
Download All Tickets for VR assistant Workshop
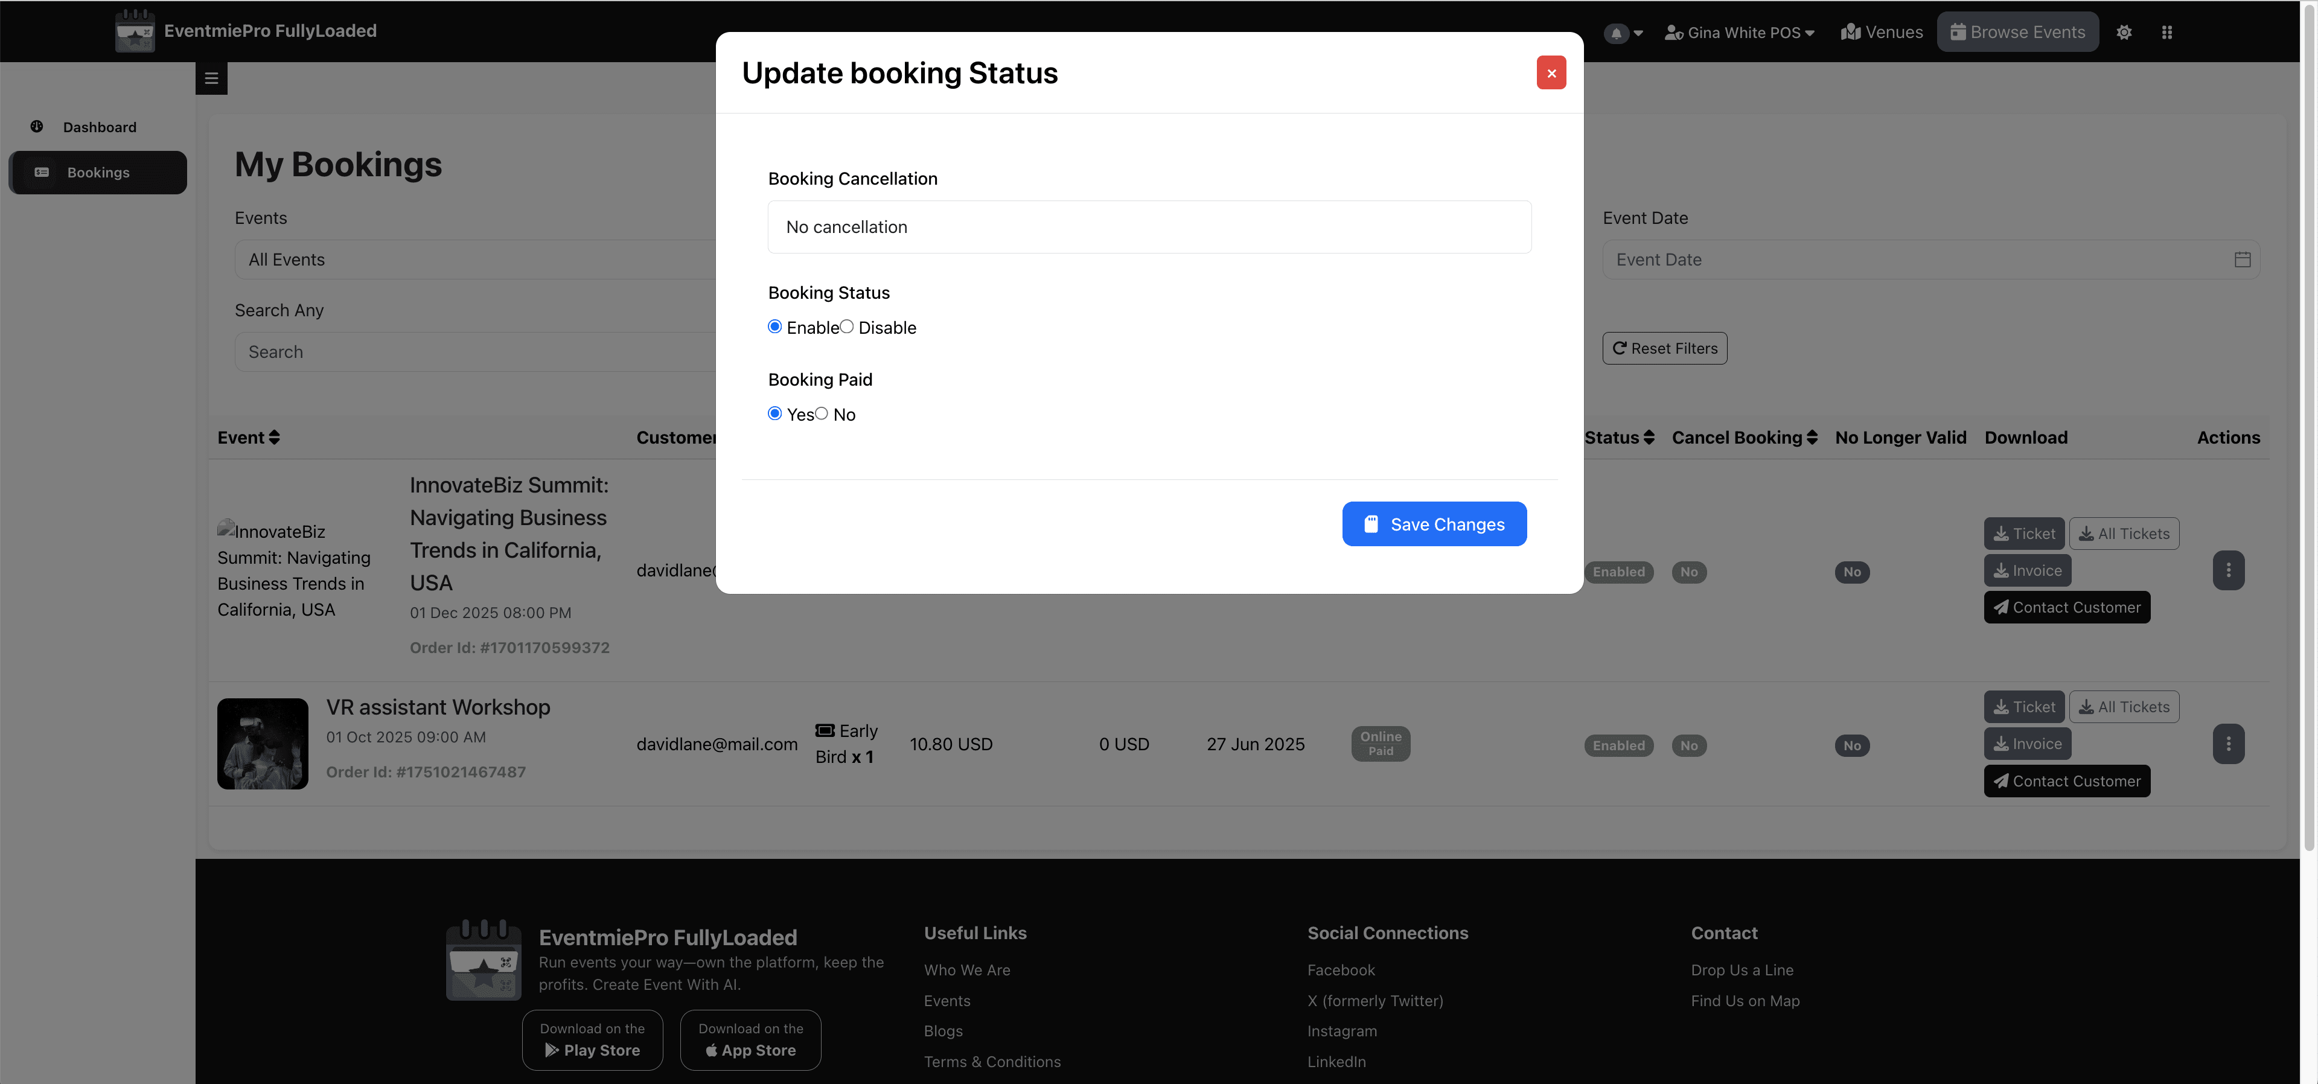point(2123,707)
